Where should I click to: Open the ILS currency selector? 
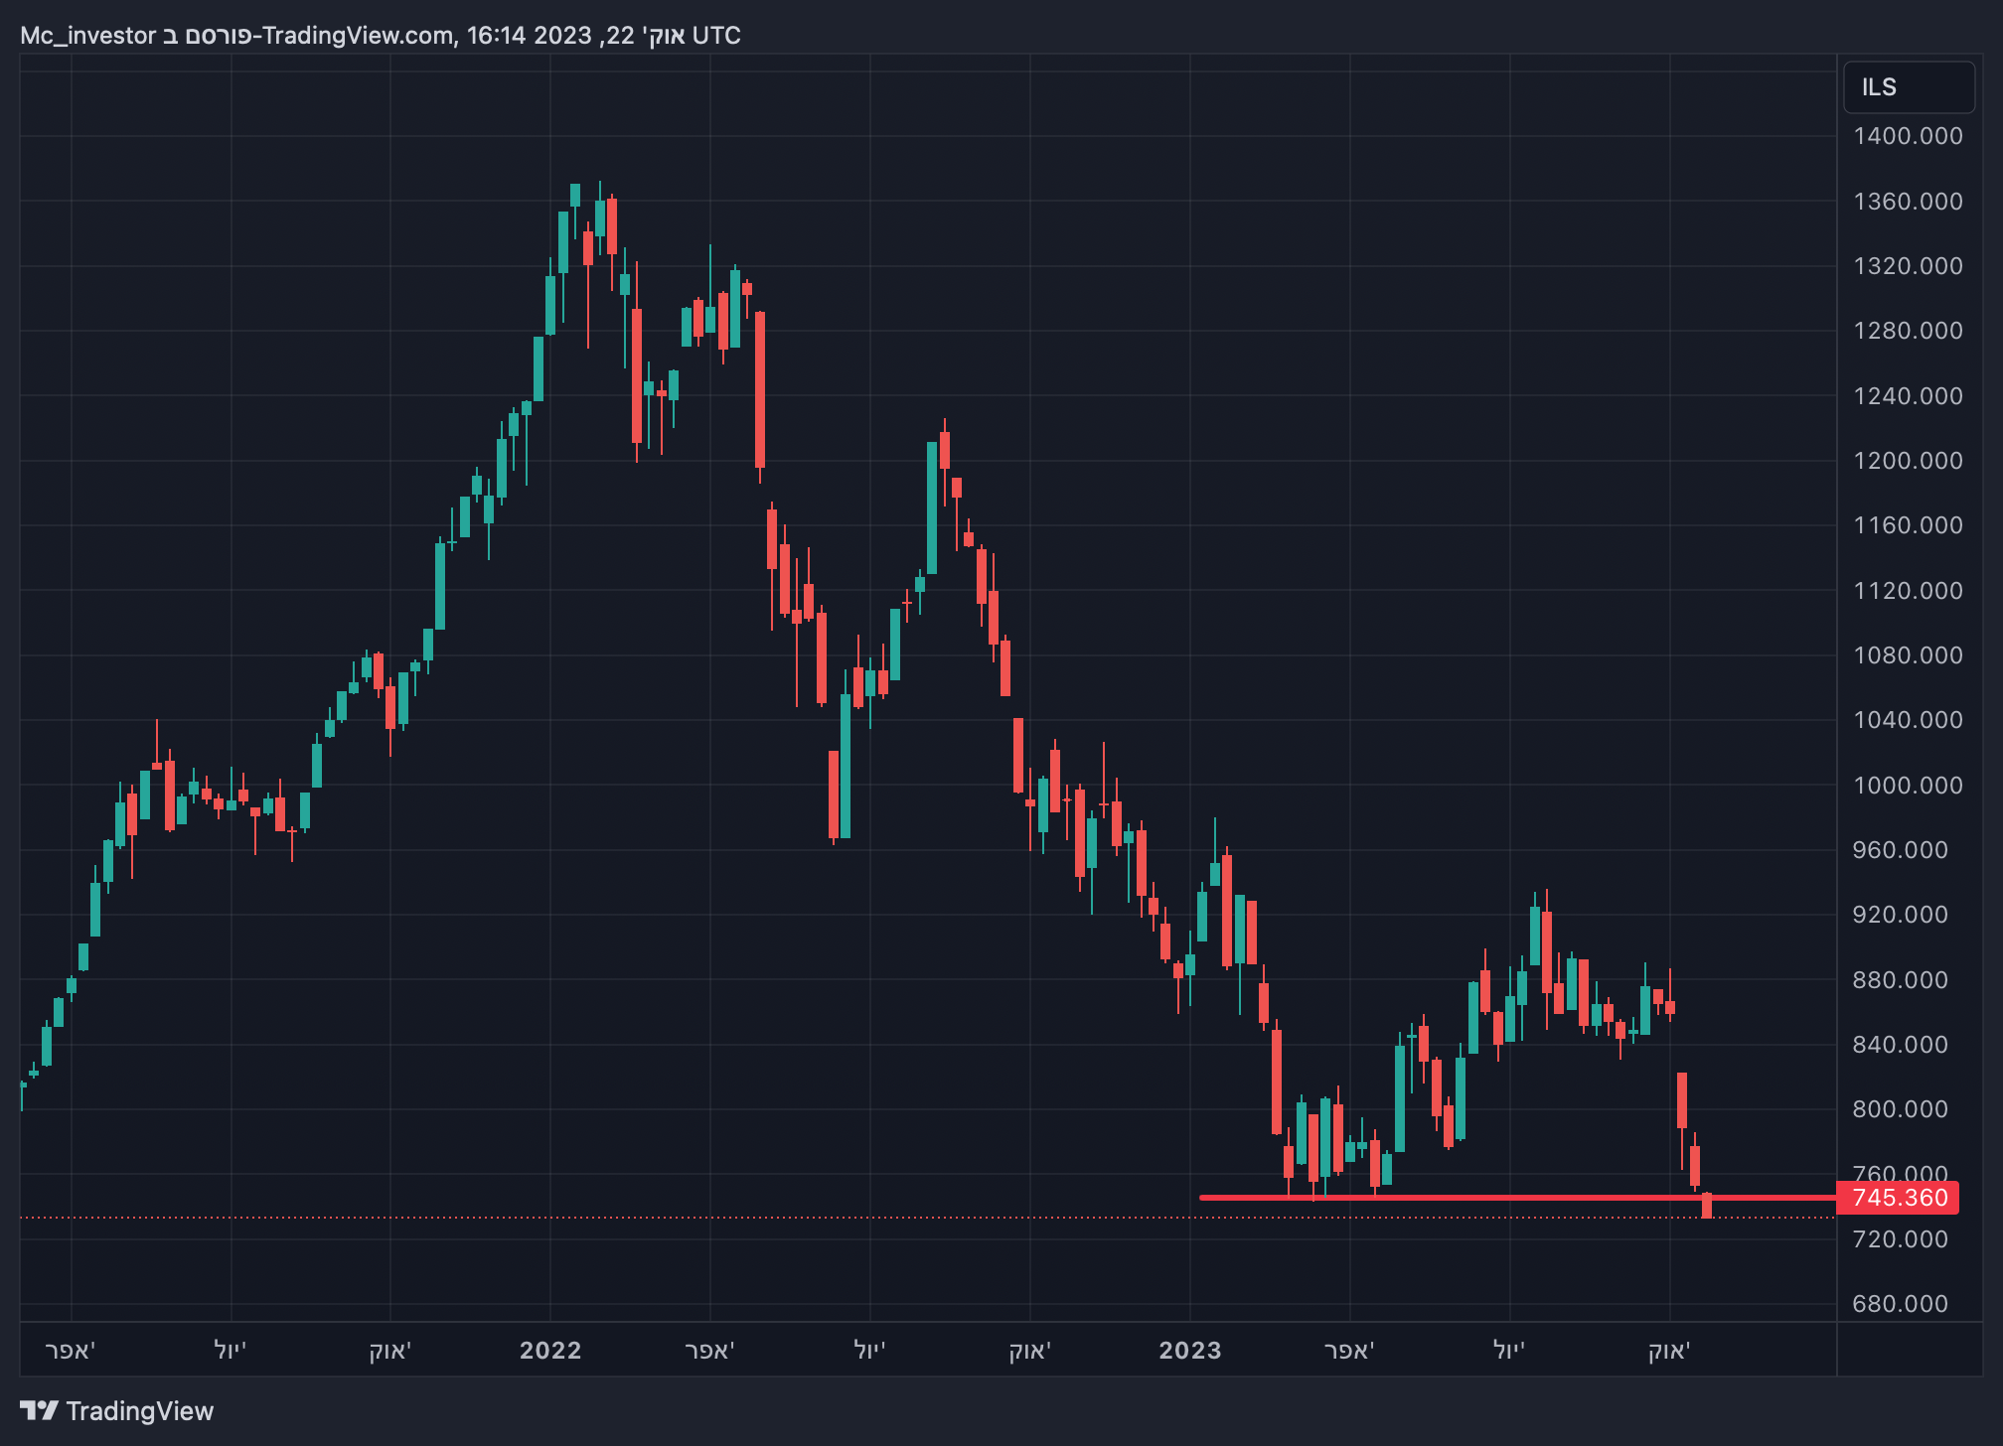pos(1908,87)
